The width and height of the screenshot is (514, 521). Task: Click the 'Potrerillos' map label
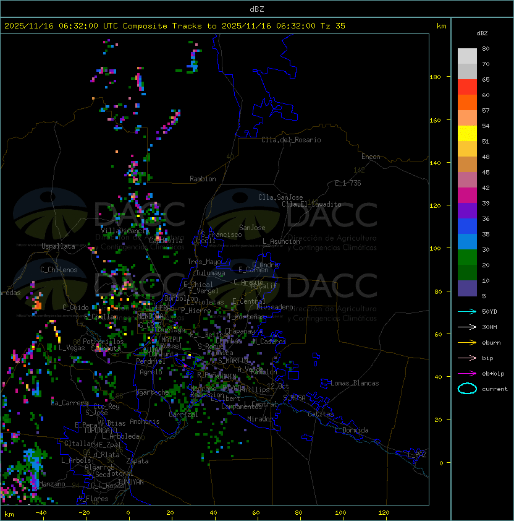pos(103,342)
